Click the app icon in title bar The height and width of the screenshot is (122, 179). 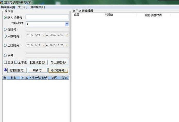pos(1,2)
